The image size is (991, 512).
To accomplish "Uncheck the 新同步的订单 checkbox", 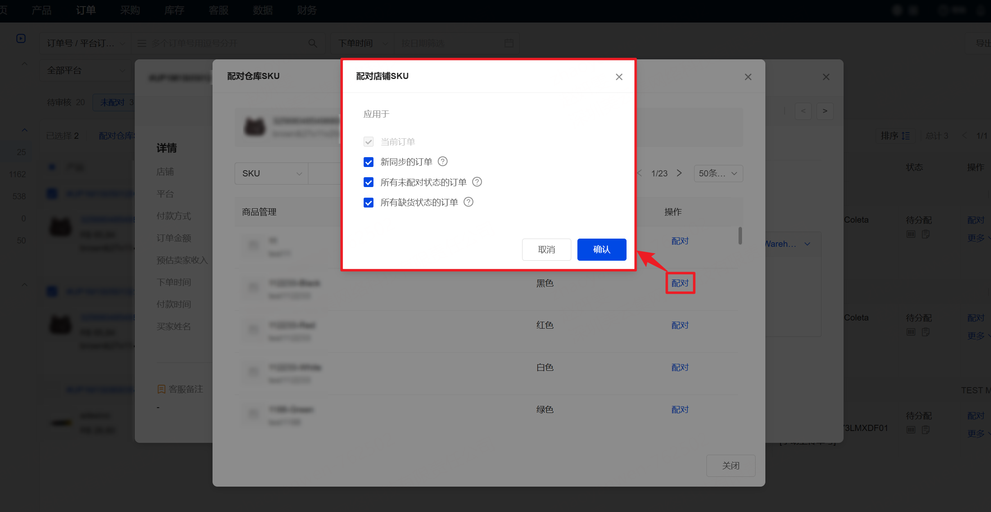I will pyautogui.click(x=369, y=162).
